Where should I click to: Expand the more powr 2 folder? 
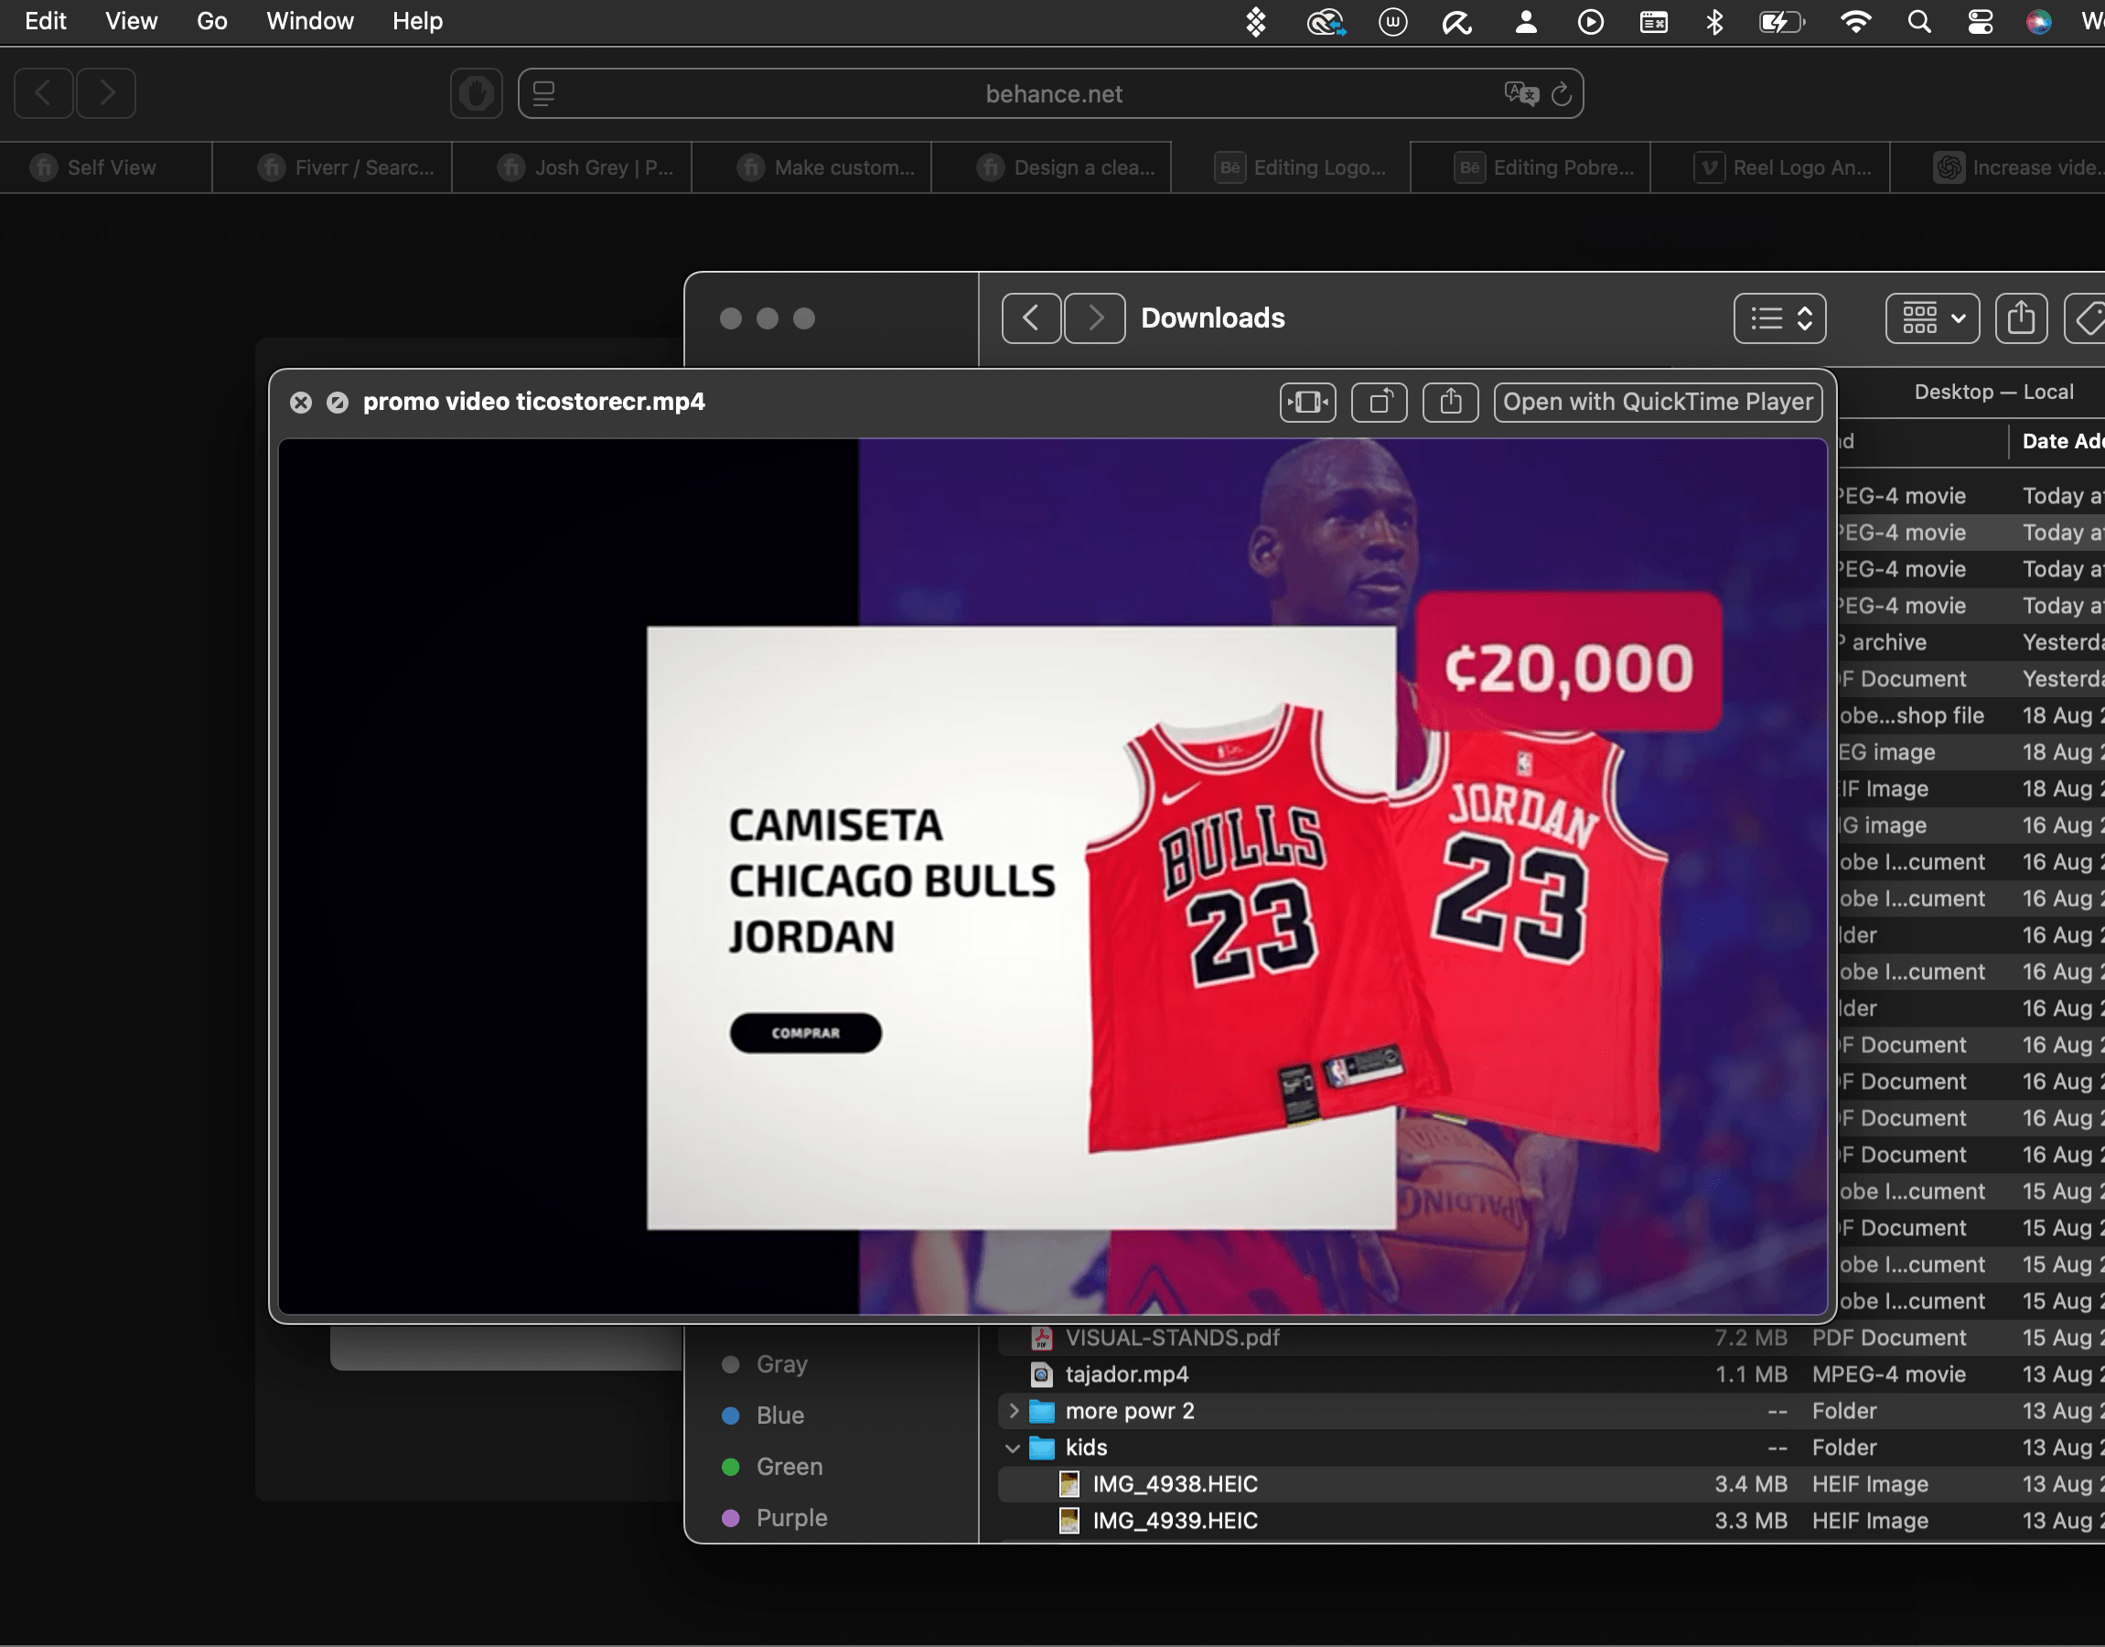[1013, 1411]
